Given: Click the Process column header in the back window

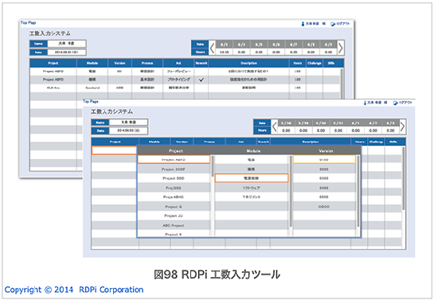Looking at the screenshot, I should [x=147, y=63].
